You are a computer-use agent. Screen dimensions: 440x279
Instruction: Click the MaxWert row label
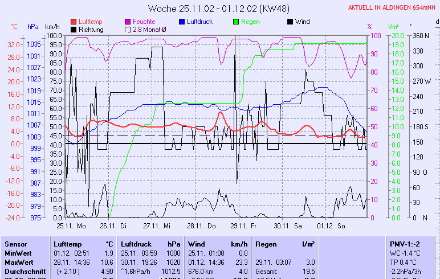(x=18, y=262)
